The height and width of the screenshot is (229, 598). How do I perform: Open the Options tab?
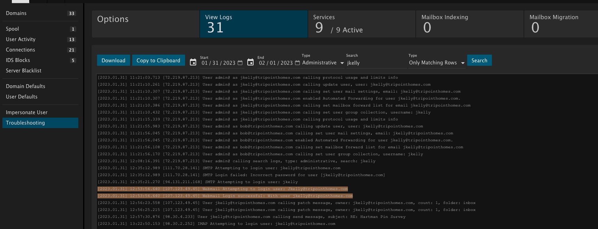(x=145, y=24)
